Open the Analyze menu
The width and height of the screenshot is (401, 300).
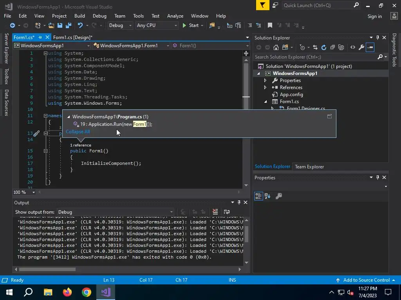pyautogui.click(x=175, y=16)
